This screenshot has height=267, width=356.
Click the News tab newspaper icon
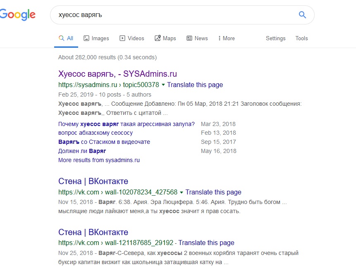click(x=189, y=38)
